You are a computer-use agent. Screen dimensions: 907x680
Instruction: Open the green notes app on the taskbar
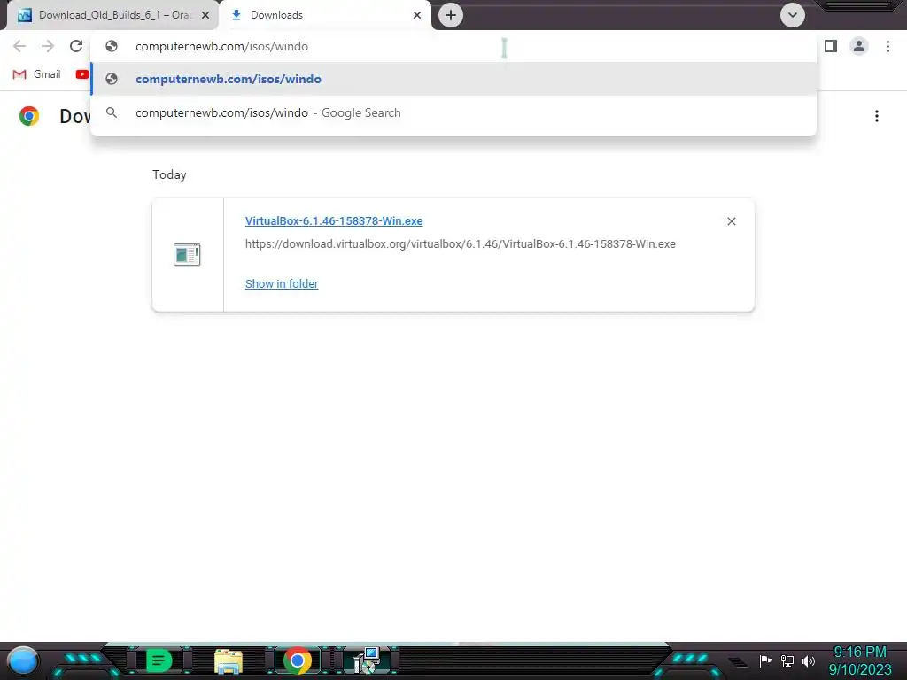159,661
